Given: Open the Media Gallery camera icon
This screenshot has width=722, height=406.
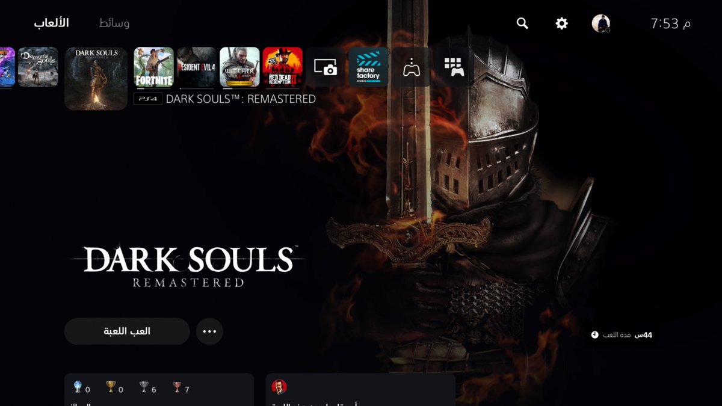Looking at the screenshot, I should pyautogui.click(x=326, y=67).
